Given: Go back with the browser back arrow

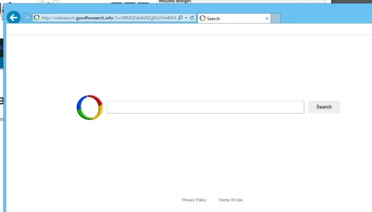Looking at the screenshot, I should pos(14,17).
